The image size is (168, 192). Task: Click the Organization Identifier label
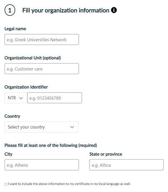[x=26, y=87]
